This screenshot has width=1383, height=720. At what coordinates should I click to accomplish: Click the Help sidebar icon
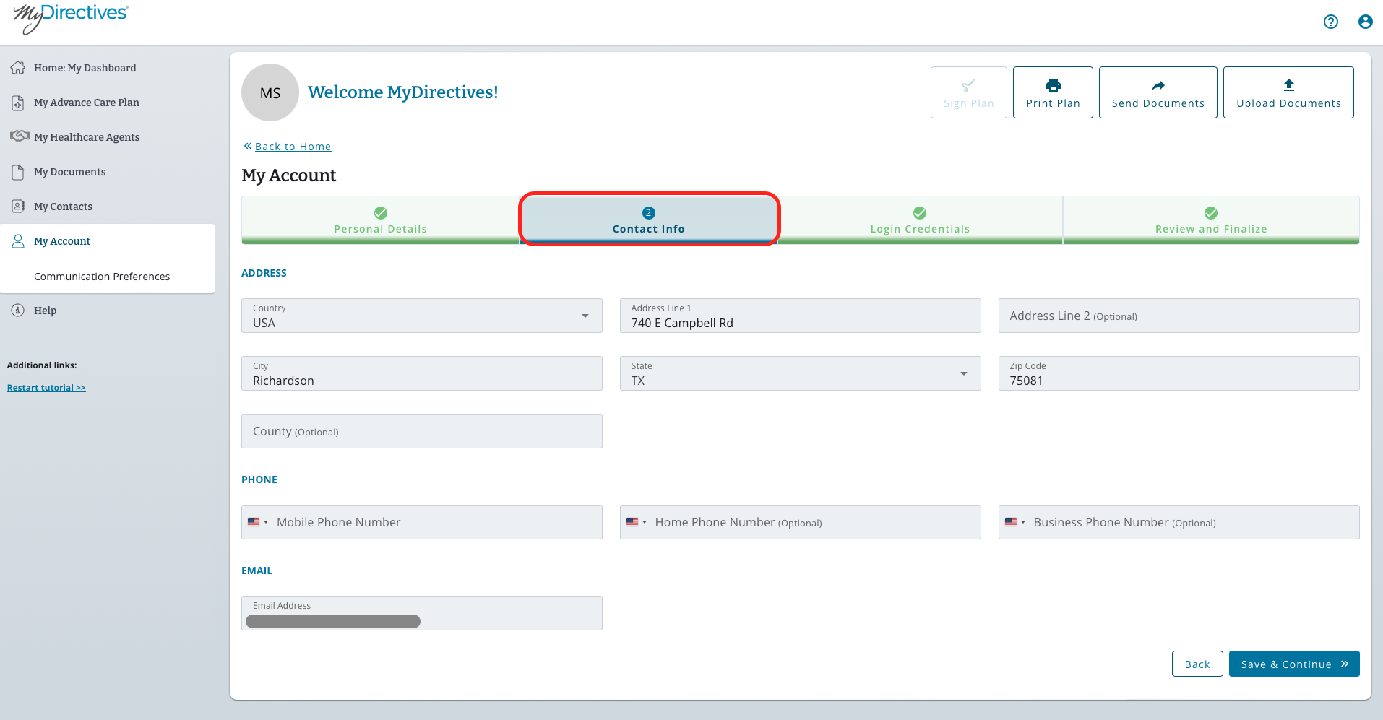18,311
